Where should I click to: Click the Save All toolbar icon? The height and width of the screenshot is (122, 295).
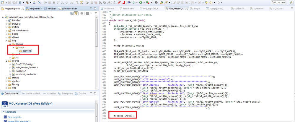click(14, 2)
